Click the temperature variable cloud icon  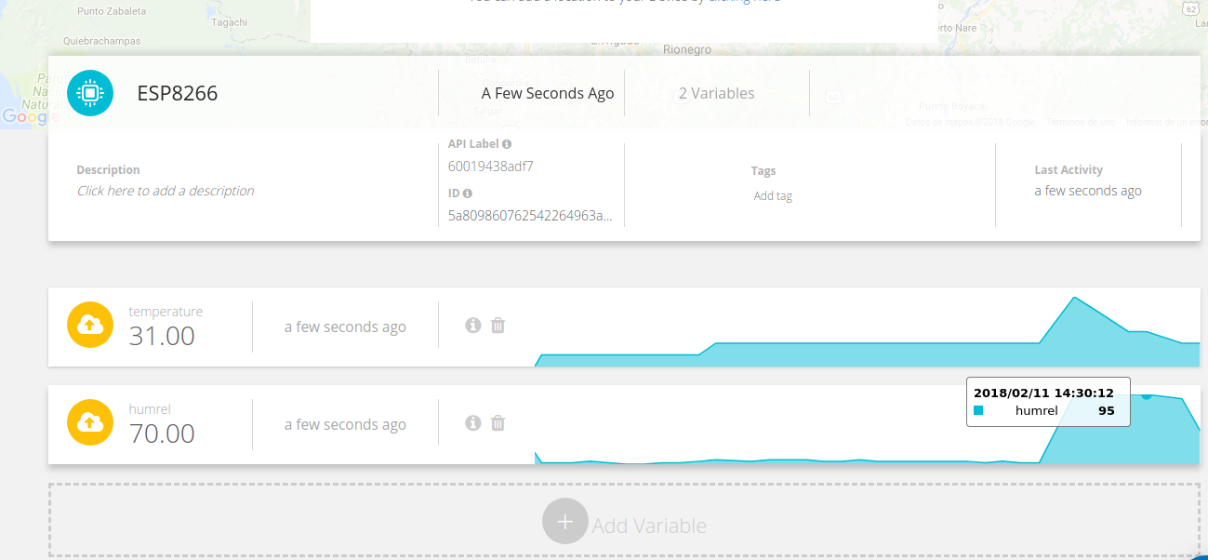tap(90, 325)
